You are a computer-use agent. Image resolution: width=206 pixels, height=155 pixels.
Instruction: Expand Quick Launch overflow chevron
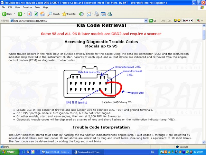click(x=37, y=151)
